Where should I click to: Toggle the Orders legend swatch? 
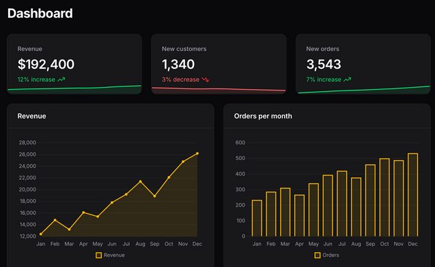(x=318, y=255)
